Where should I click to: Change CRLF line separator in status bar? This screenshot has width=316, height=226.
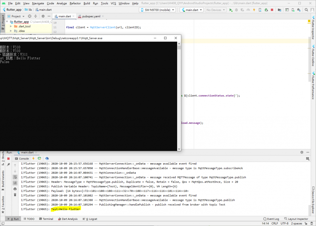click(x=274, y=224)
